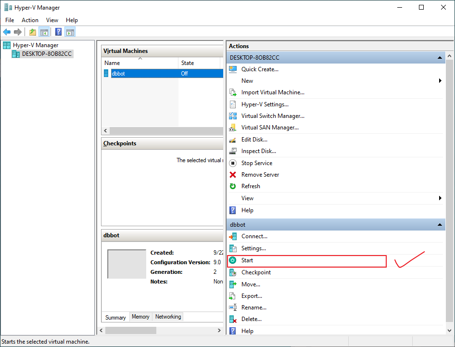Click the Export icon
Screen dimensions: 455x347
233,296
